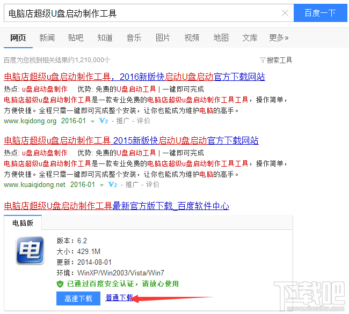
Task: Clear the search box with the X icon
Action: click(x=285, y=13)
